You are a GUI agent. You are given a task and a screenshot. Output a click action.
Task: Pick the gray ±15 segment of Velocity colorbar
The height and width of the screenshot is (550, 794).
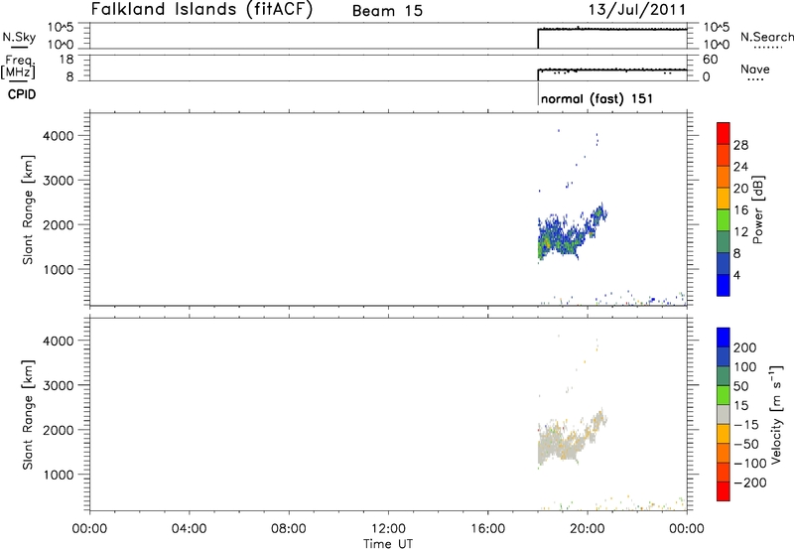click(x=724, y=415)
